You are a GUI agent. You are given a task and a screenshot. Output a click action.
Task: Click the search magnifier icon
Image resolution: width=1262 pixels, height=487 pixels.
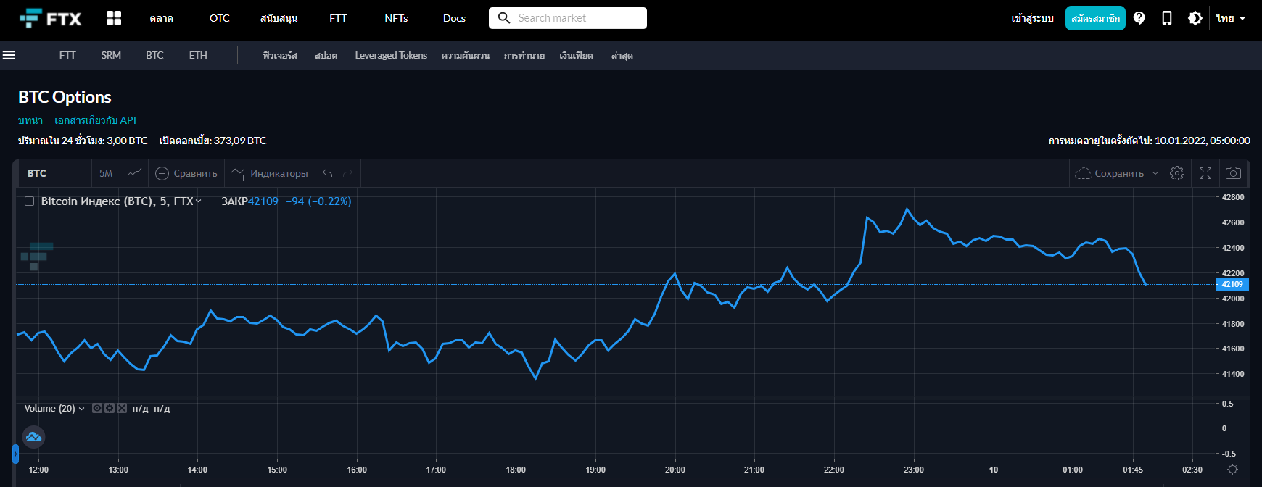pyautogui.click(x=504, y=18)
